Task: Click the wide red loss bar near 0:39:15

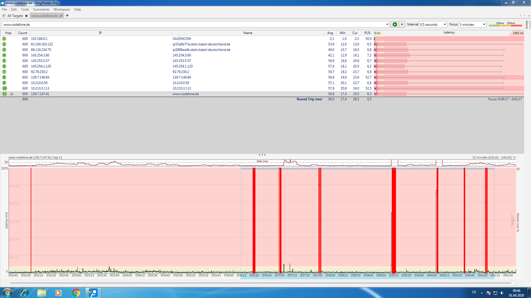Action: coord(394,220)
